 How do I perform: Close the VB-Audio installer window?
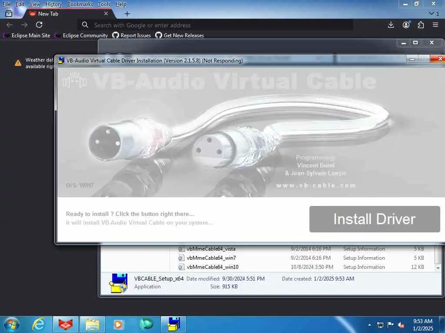(x=438, y=59)
